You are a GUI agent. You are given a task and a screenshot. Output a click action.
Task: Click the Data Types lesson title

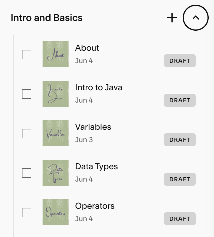[x=96, y=167]
